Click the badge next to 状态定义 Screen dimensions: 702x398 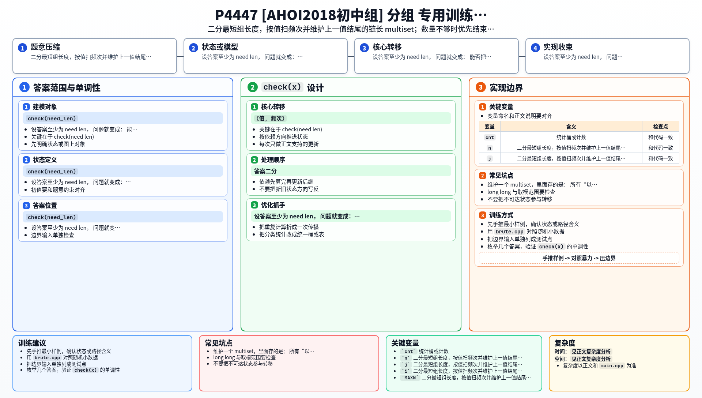point(26,160)
